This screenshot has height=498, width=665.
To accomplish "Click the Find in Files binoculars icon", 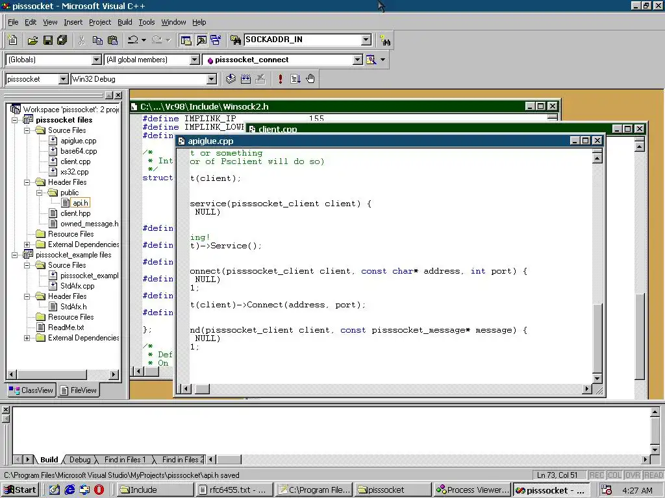I will tap(236, 40).
